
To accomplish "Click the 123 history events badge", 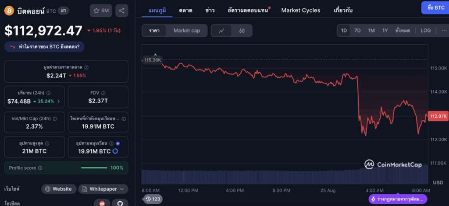I will pos(152,199).
